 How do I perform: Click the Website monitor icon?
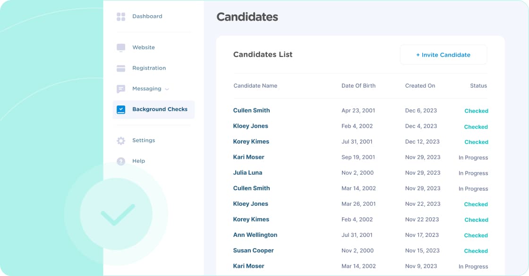click(x=121, y=48)
